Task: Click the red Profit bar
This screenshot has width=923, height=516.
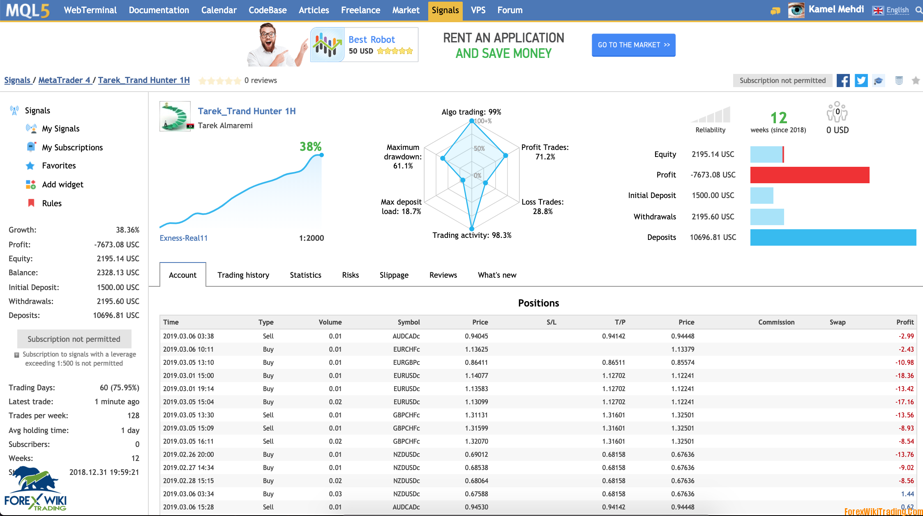Action: (810, 175)
